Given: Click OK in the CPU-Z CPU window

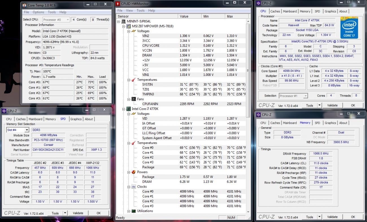Looking at the screenshot, I should tap(353, 105).
